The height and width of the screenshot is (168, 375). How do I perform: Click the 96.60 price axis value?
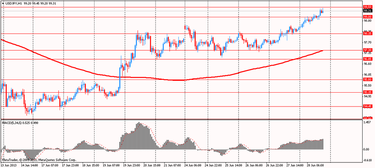(367, 64)
